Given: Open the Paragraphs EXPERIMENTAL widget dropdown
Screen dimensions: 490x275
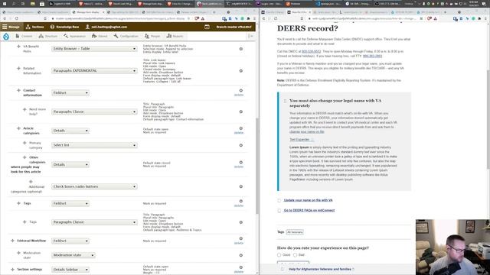Looking at the screenshot, I should pos(94,71).
